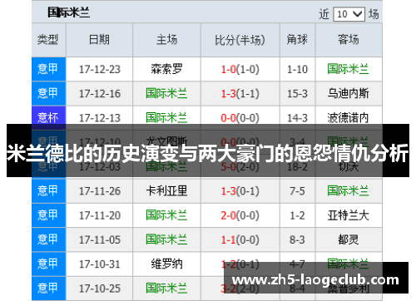This screenshot has height=301, width=416.
Task: Click home team 卡利亚里
Action: point(166,191)
